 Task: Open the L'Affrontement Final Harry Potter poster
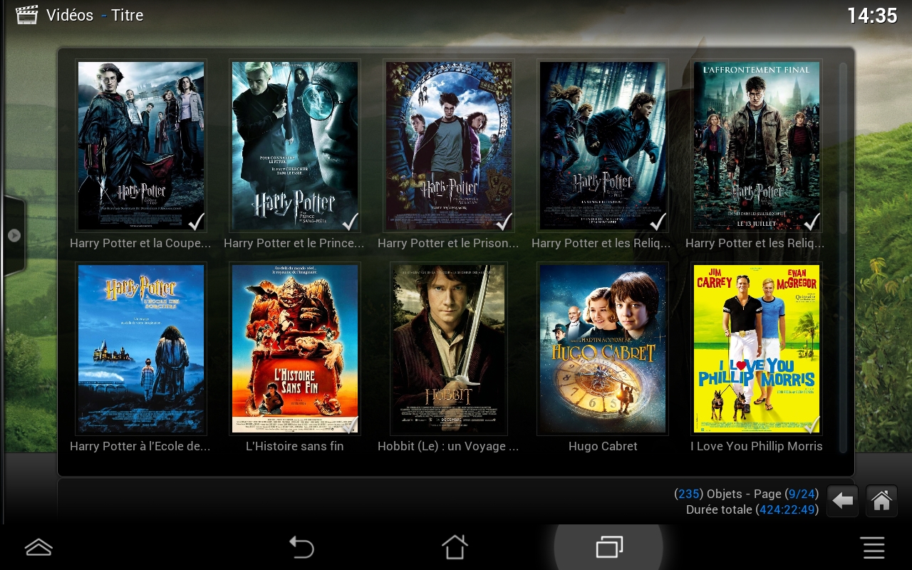pyautogui.click(x=757, y=145)
